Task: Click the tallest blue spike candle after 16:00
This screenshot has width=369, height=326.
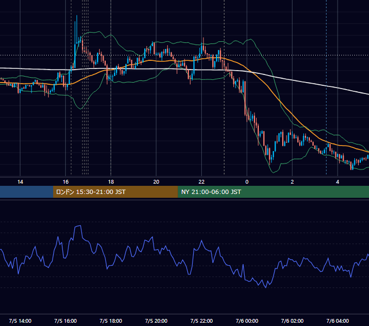Action: 77,29
